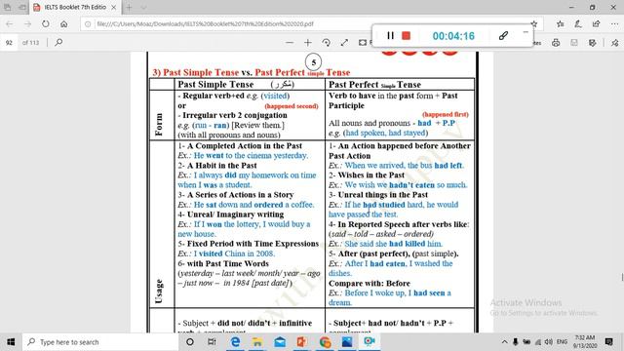This screenshot has height=351, width=624.
Task: Click the circled page number 5
Action: (x=313, y=62)
